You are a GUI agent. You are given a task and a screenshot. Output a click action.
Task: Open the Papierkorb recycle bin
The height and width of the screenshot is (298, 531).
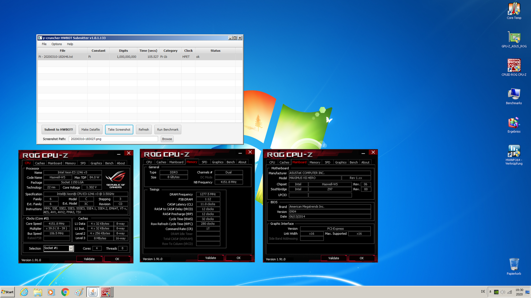point(514,267)
